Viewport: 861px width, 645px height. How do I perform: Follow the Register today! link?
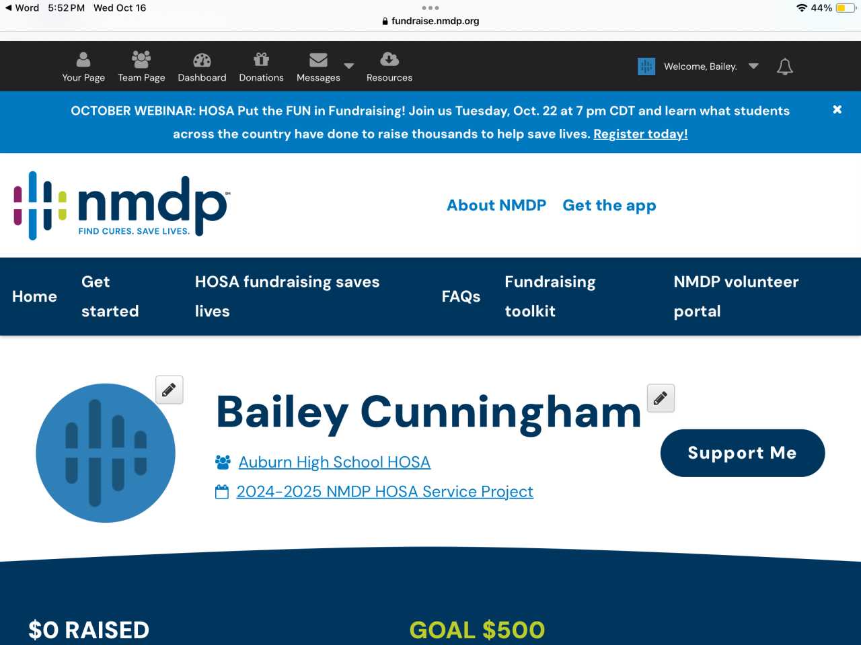[x=640, y=134]
